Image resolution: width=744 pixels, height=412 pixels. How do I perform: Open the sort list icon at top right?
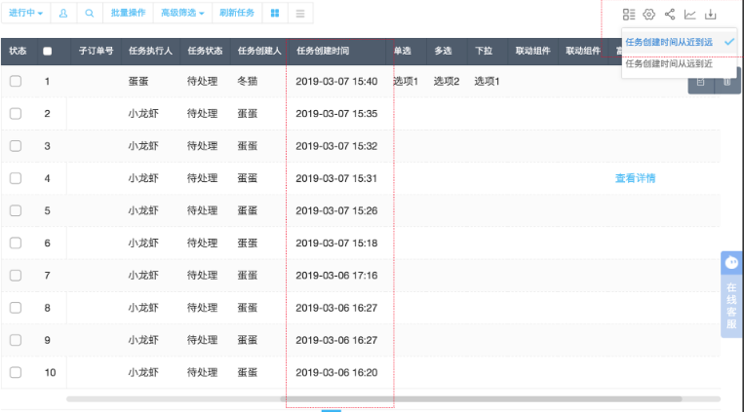pyautogui.click(x=629, y=14)
